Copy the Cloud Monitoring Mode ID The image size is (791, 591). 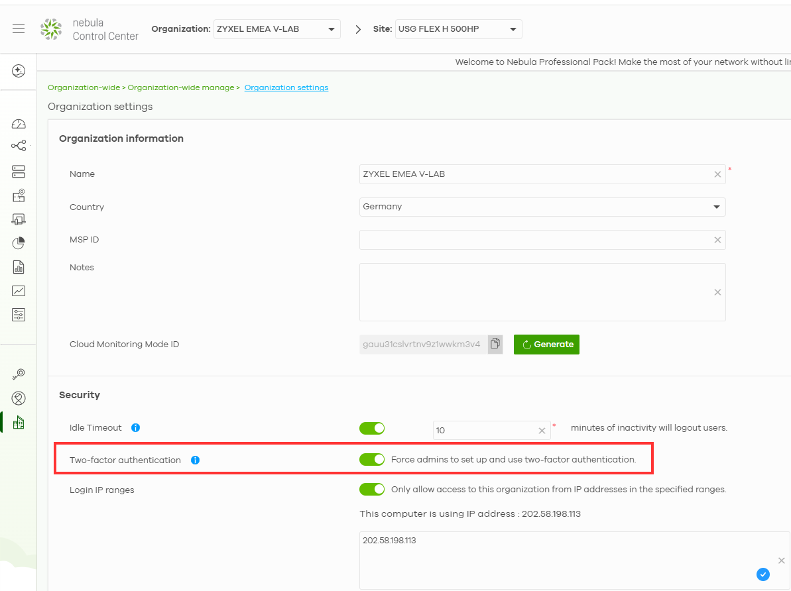click(495, 345)
